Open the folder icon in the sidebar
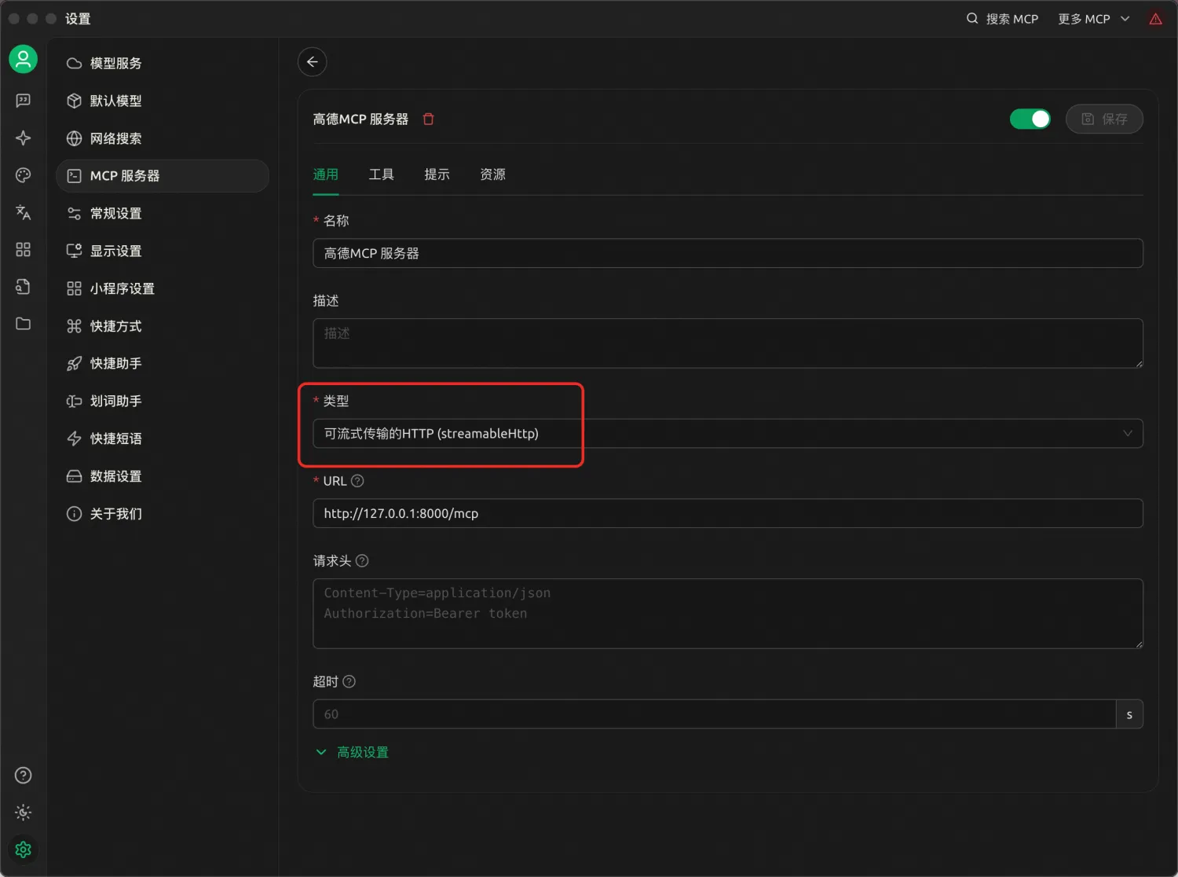Image resolution: width=1178 pixels, height=877 pixels. pos(23,323)
